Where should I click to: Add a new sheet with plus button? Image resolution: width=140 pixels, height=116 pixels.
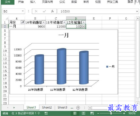coord(78,108)
